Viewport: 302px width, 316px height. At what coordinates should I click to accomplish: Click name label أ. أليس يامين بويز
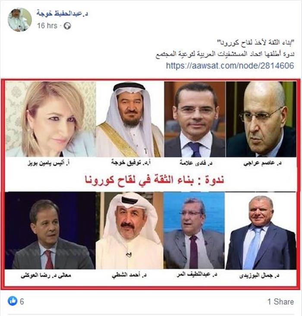[x=48, y=163]
